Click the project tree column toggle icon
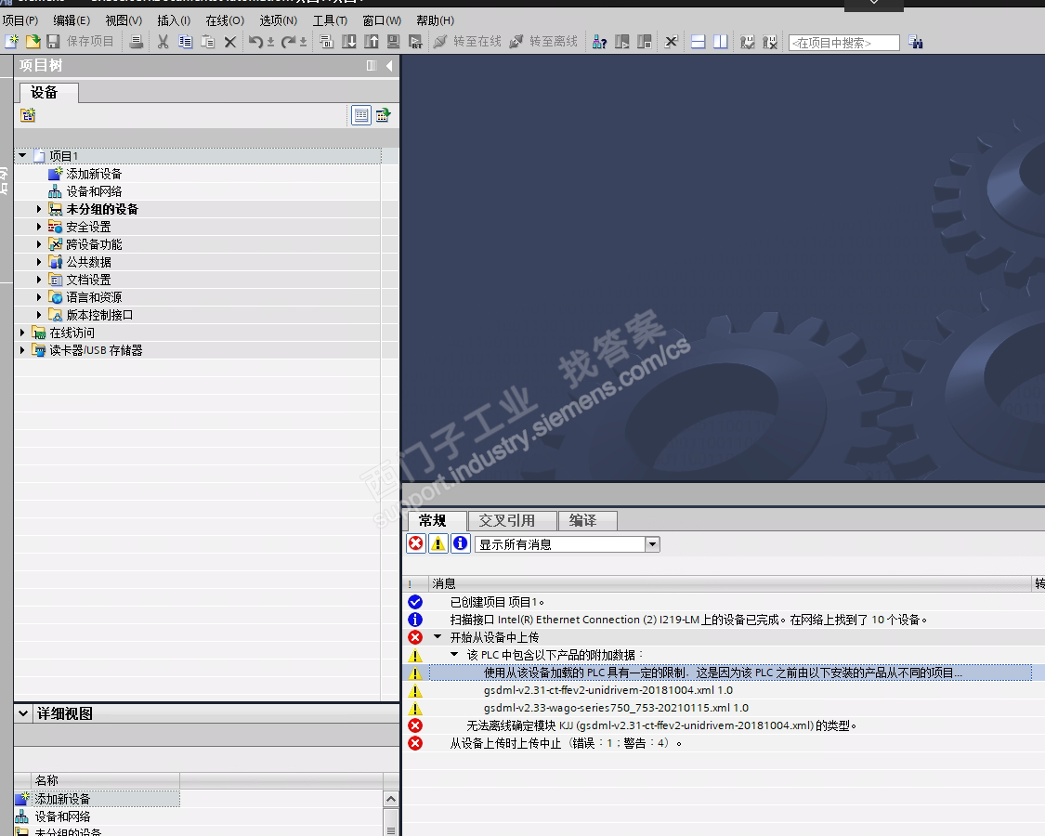The width and height of the screenshot is (1045, 836). [x=372, y=65]
